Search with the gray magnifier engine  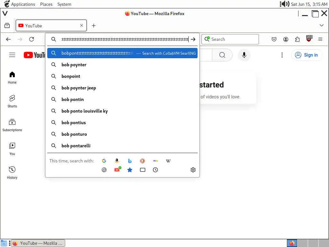click(104, 170)
